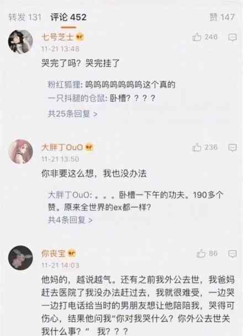The height and width of the screenshot is (336, 243).
Task: Tap the member badge beside 大胖丁OuO
Action: click(89, 148)
